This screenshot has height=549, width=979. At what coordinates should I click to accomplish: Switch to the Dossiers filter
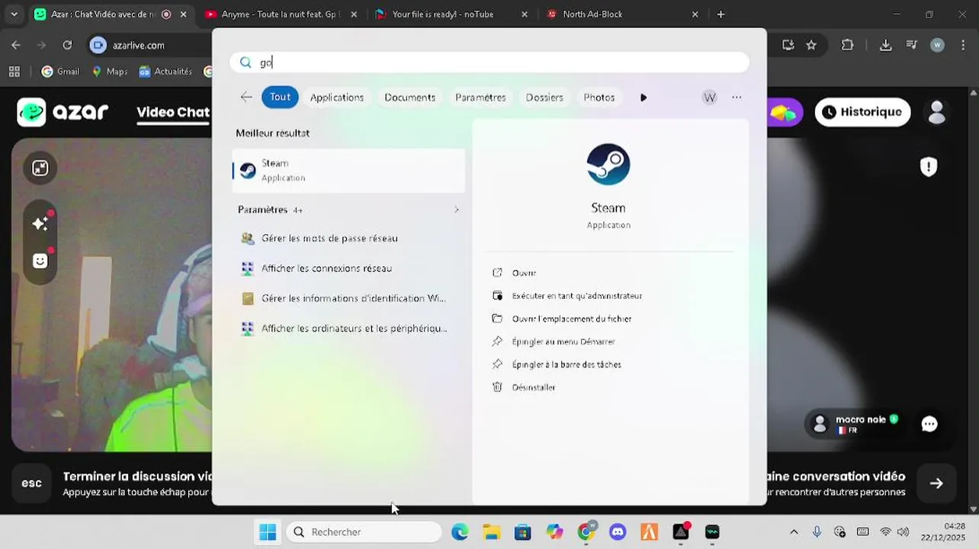click(544, 98)
